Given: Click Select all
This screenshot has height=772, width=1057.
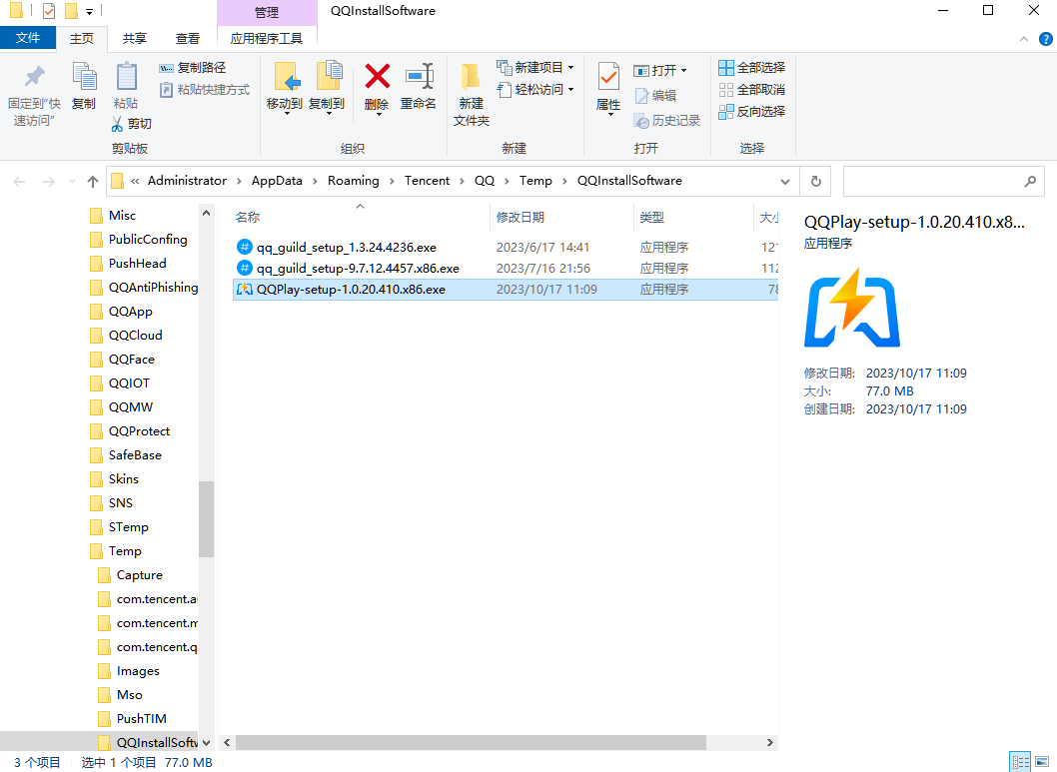Looking at the screenshot, I should (x=752, y=67).
